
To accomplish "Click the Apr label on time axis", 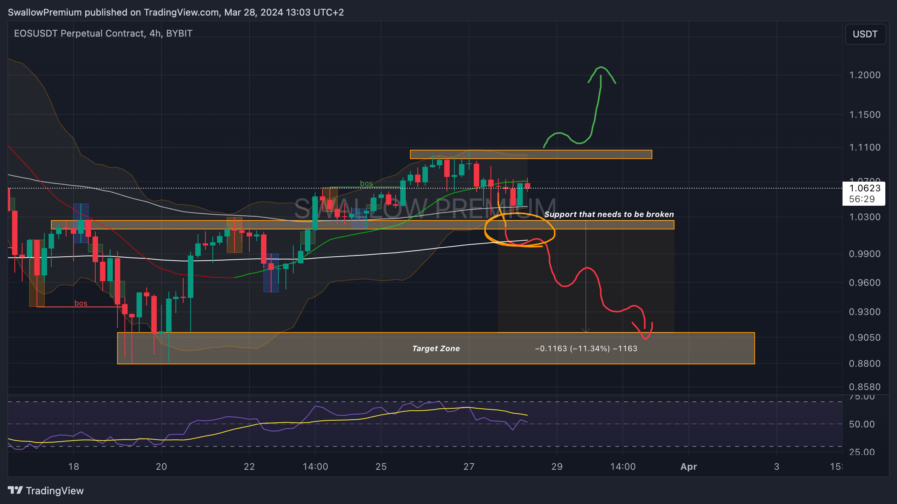I will pos(689,467).
